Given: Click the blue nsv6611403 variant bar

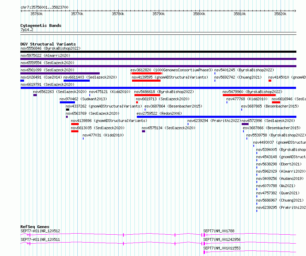Looking at the screenshot, I should point(77,81).
